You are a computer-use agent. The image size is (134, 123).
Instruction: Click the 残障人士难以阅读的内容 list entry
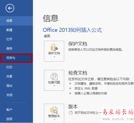91,93
